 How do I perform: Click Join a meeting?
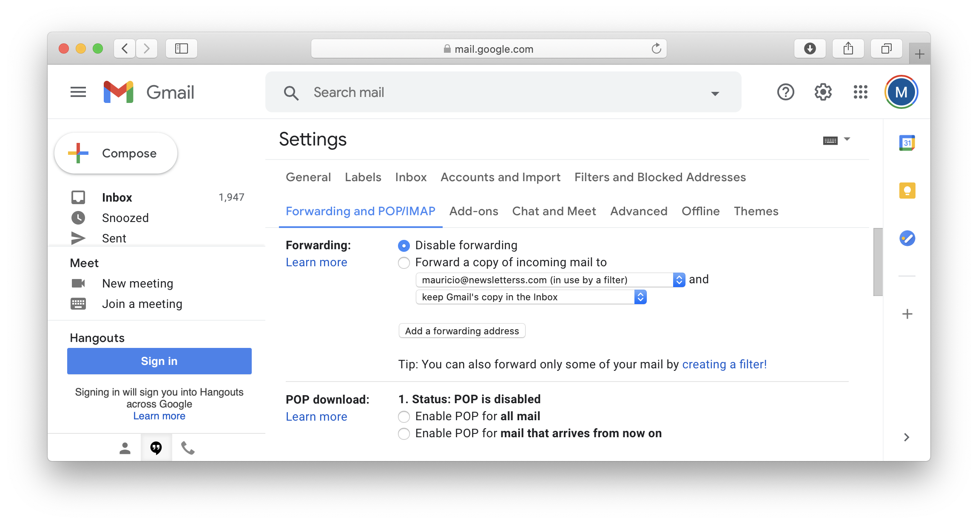[x=142, y=304]
